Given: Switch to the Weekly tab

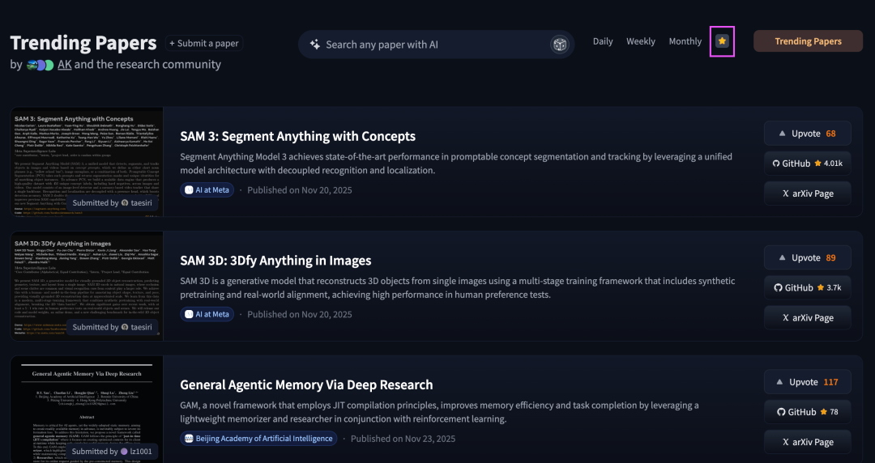Looking at the screenshot, I should click(641, 41).
